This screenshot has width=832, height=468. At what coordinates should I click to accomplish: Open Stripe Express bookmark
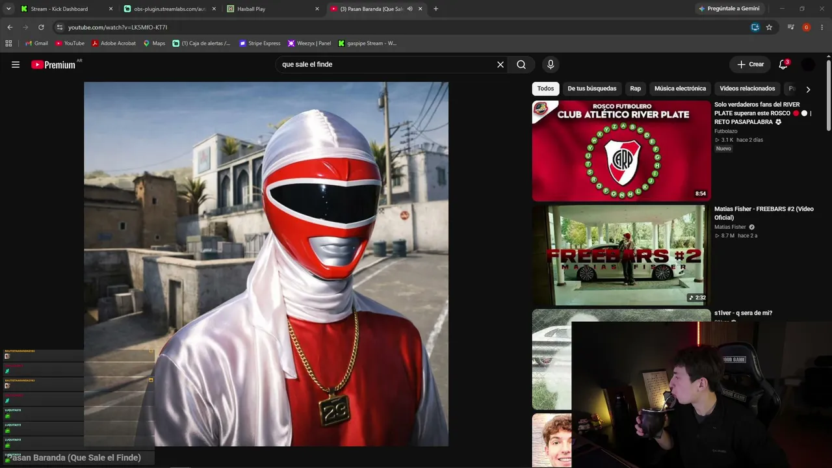(x=260, y=44)
